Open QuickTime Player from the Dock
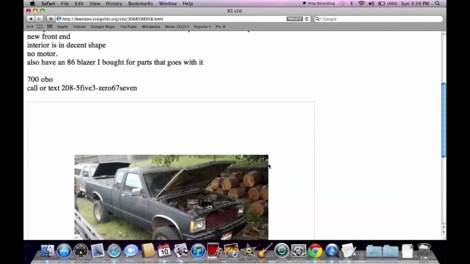Viewport: 470px width, 264px height. tap(332, 251)
